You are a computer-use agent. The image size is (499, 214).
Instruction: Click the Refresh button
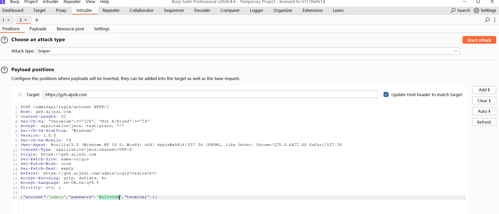coord(484,122)
